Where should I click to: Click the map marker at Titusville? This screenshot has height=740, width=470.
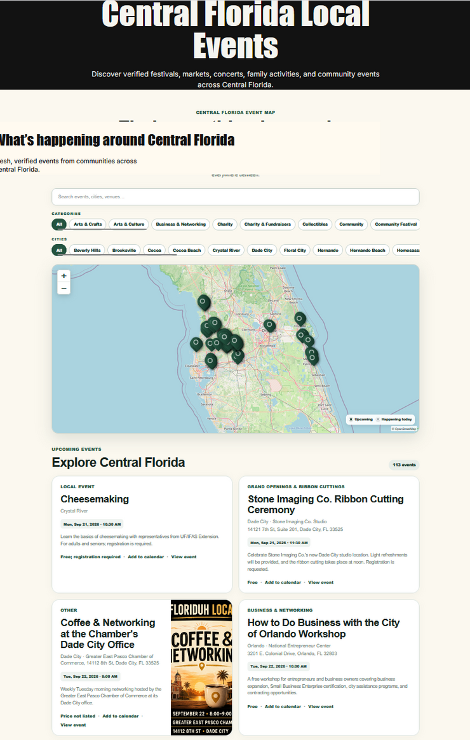pos(300,319)
